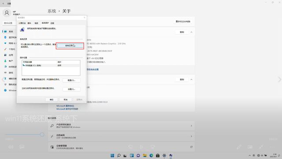
Task: Expand product key and activation row chevron
Action: [191, 126]
